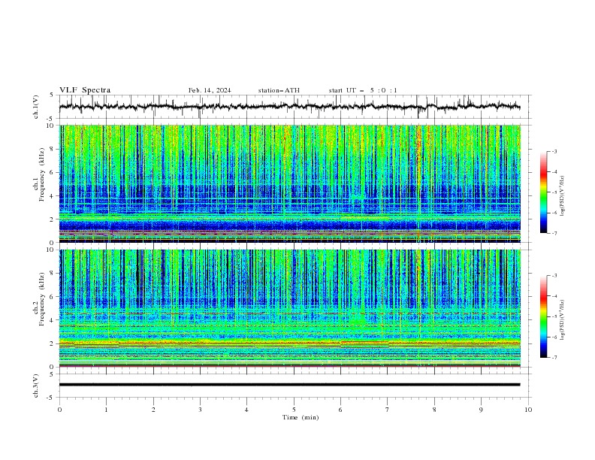Click the "Time (min)" x-axis label
The width and height of the screenshot is (595, 460).
pos(301,417)
